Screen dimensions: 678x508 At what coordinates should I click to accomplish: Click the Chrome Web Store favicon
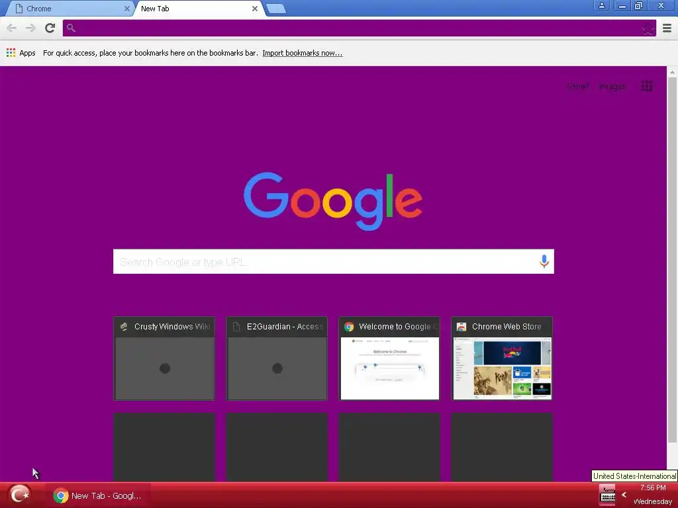point(461,327)
